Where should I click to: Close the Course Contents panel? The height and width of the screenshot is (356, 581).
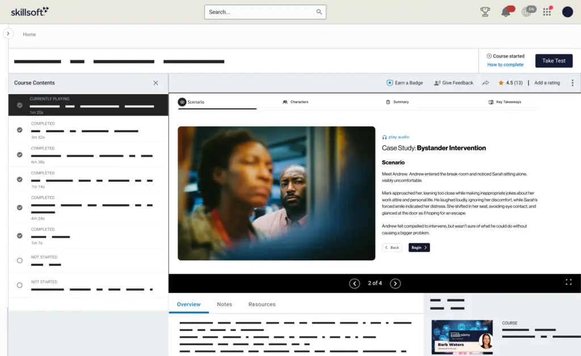pyautogui.click(x=155, y=83)
